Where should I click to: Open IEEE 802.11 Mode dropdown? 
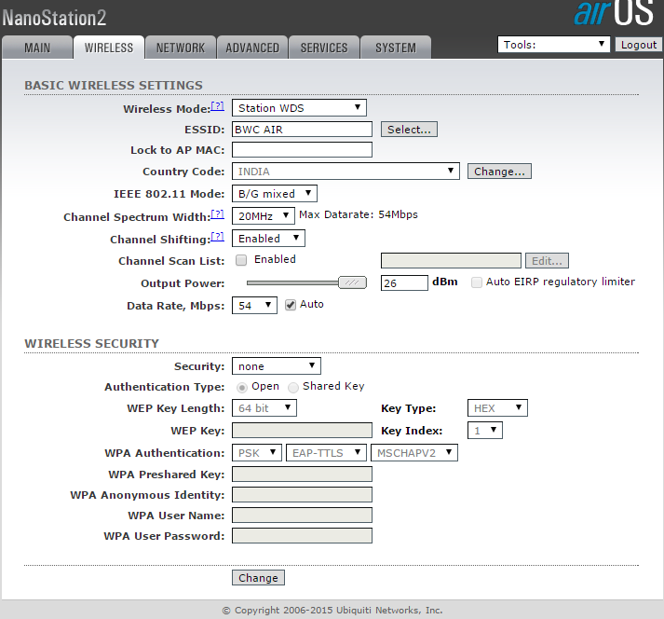(275, 194)
